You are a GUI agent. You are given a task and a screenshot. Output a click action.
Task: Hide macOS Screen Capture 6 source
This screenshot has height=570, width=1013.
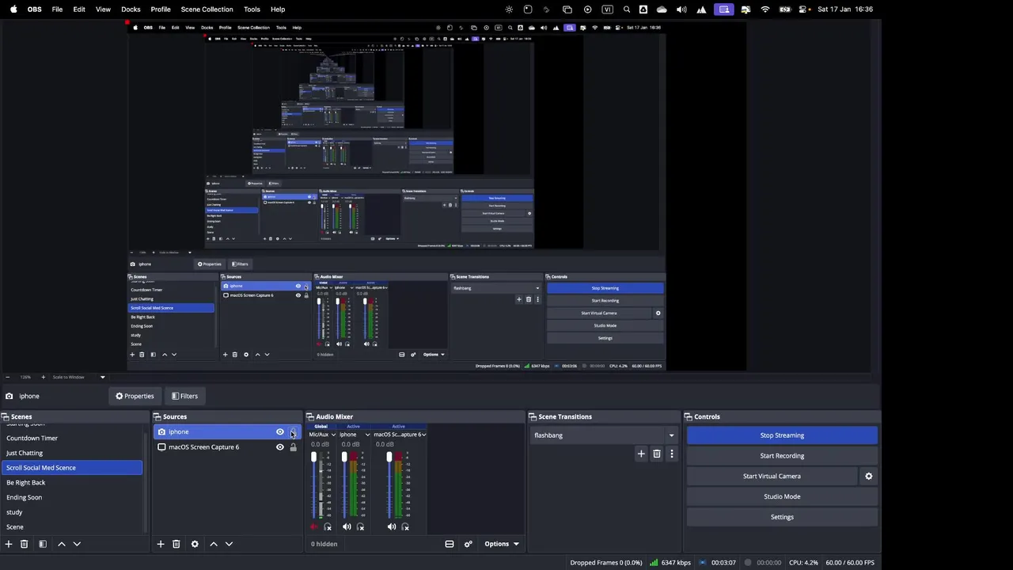280,447
